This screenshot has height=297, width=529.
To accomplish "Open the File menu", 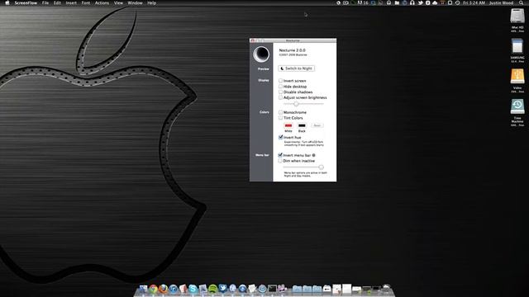I will click(x=45, y=2).
